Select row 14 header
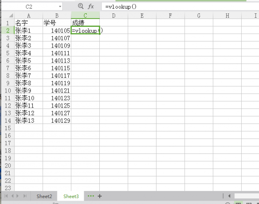This screenshot has width=259, height=204. [7, 121]
